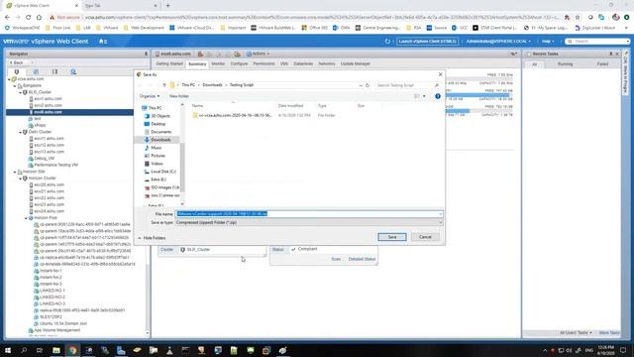634x357 pixels.
Task: Open the VMs and Templates navigator tab icon
Action: [x=36, y=71]
